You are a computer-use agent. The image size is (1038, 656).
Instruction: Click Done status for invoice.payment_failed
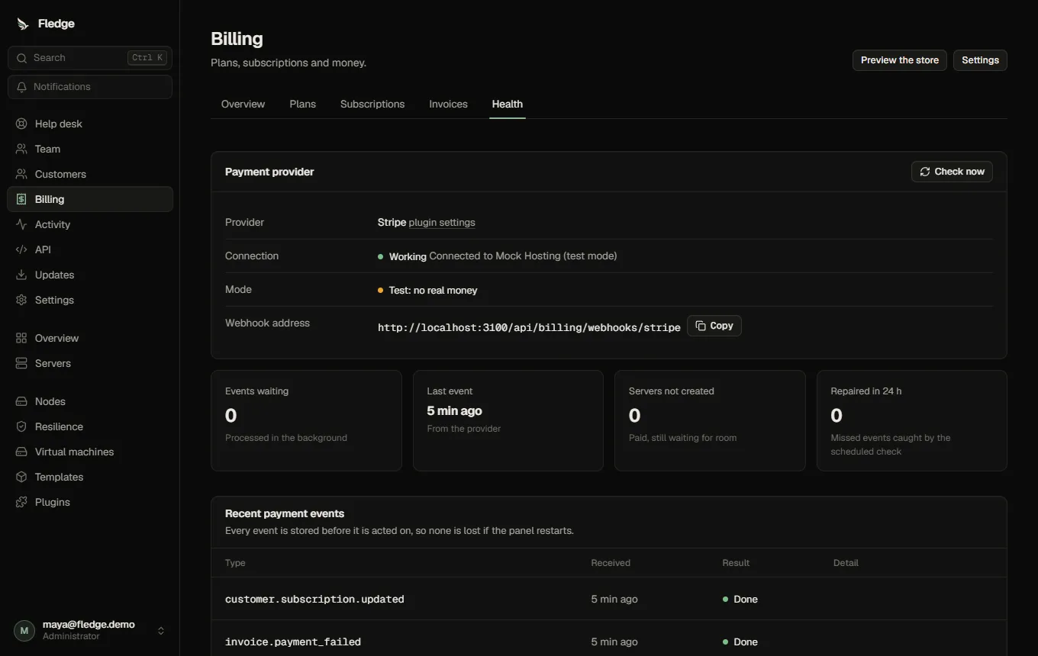740,642
